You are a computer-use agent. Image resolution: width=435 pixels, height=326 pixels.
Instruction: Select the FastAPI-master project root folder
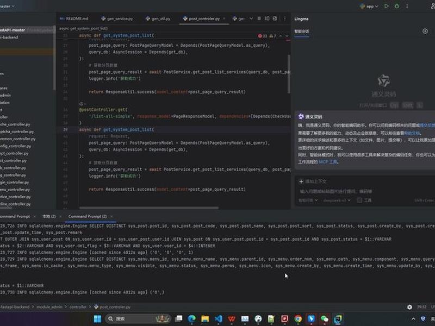(x=13, y=30)
